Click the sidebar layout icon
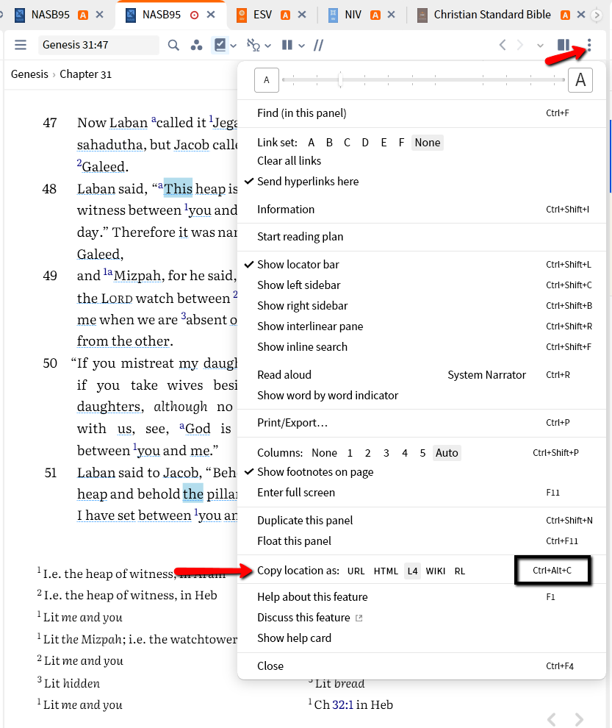The height and width of the screenshot is (728, 612). coord(564,45)
